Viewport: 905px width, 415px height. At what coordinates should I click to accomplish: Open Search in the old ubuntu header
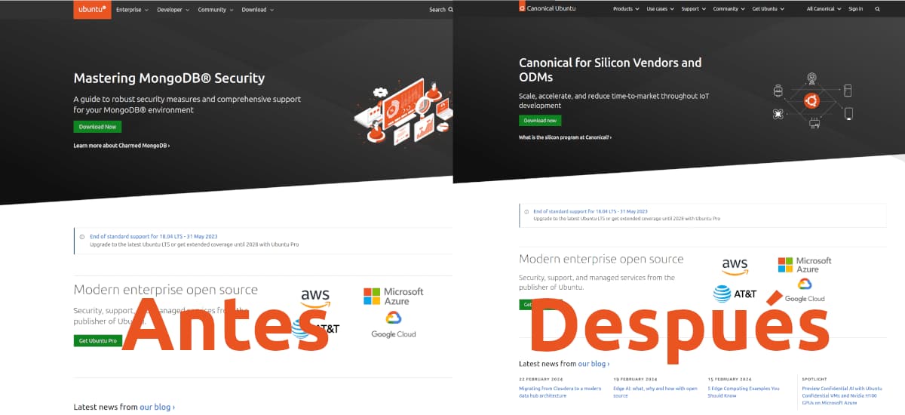click(441, 10)
